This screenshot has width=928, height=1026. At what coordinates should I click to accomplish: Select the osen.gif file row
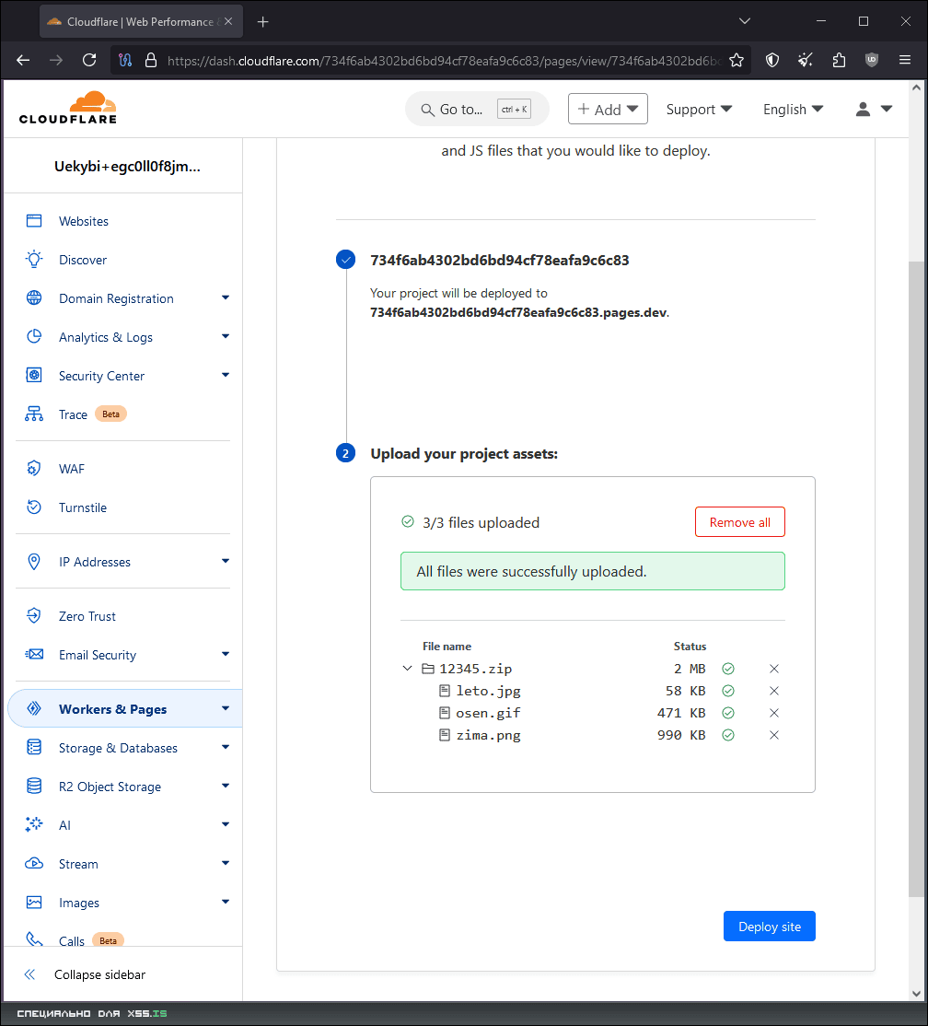click(593, 713)
